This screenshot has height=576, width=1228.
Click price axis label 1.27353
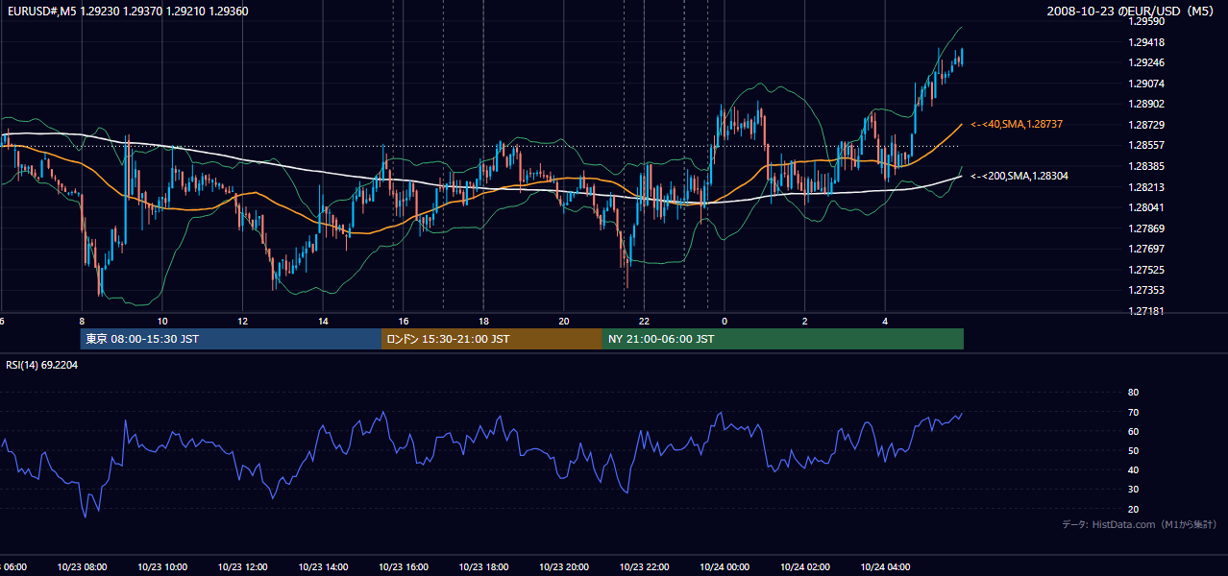click(1146, 290)
